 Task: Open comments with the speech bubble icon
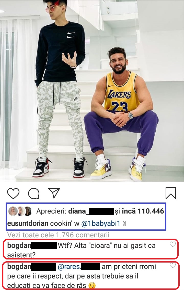pyautogui.click(x=34, y=194)
